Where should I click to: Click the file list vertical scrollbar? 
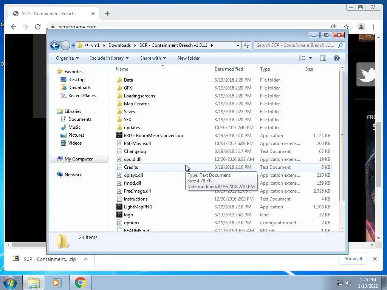coord(342,136)
